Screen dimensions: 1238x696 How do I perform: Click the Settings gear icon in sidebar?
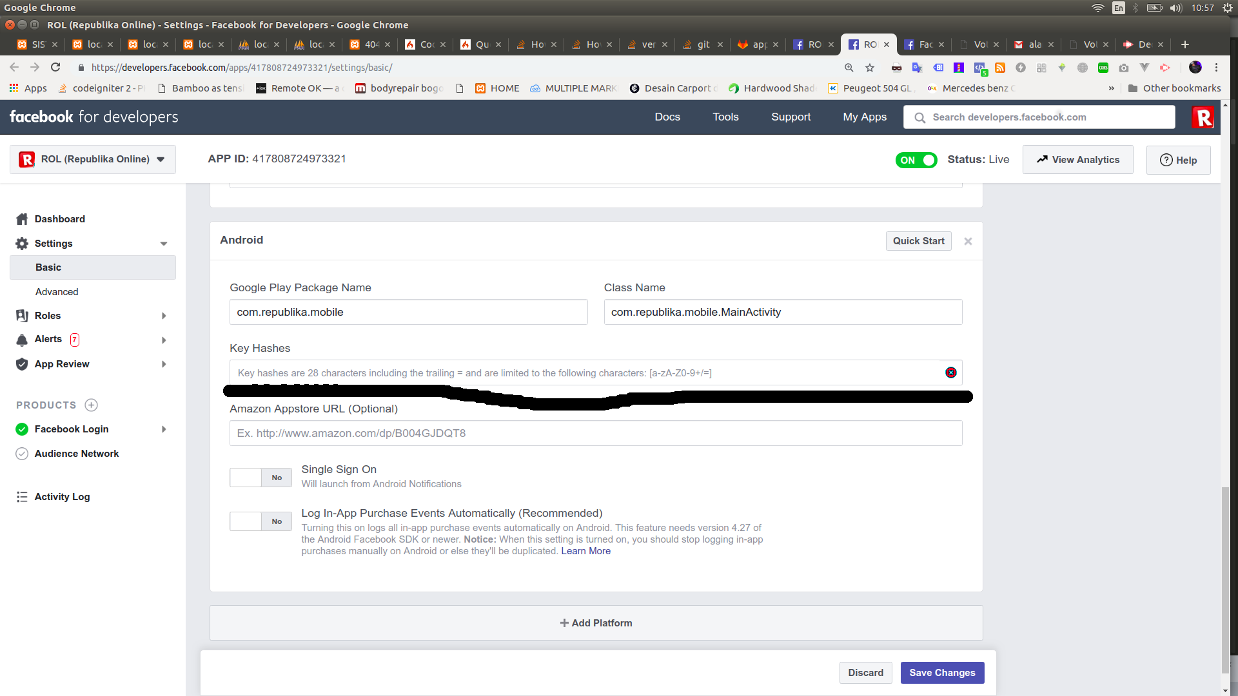pyautogui.click(x=22, y=244)
